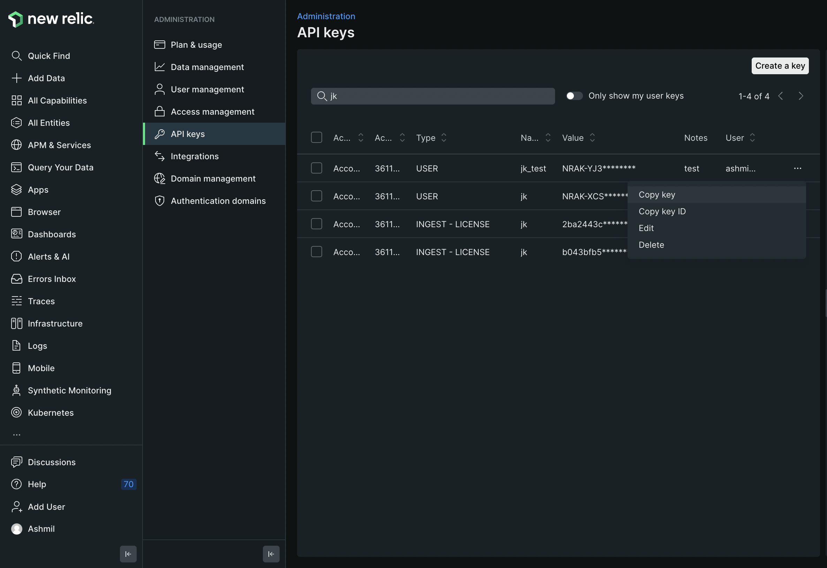
Task: Click the New Relic logo
Action: point(51,19)
